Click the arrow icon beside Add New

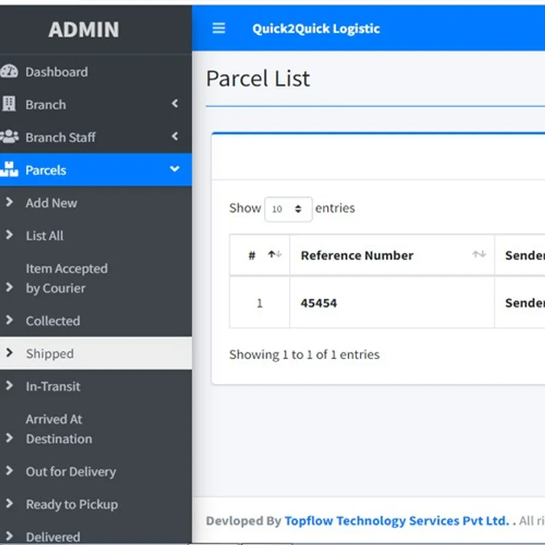[9, 202]
